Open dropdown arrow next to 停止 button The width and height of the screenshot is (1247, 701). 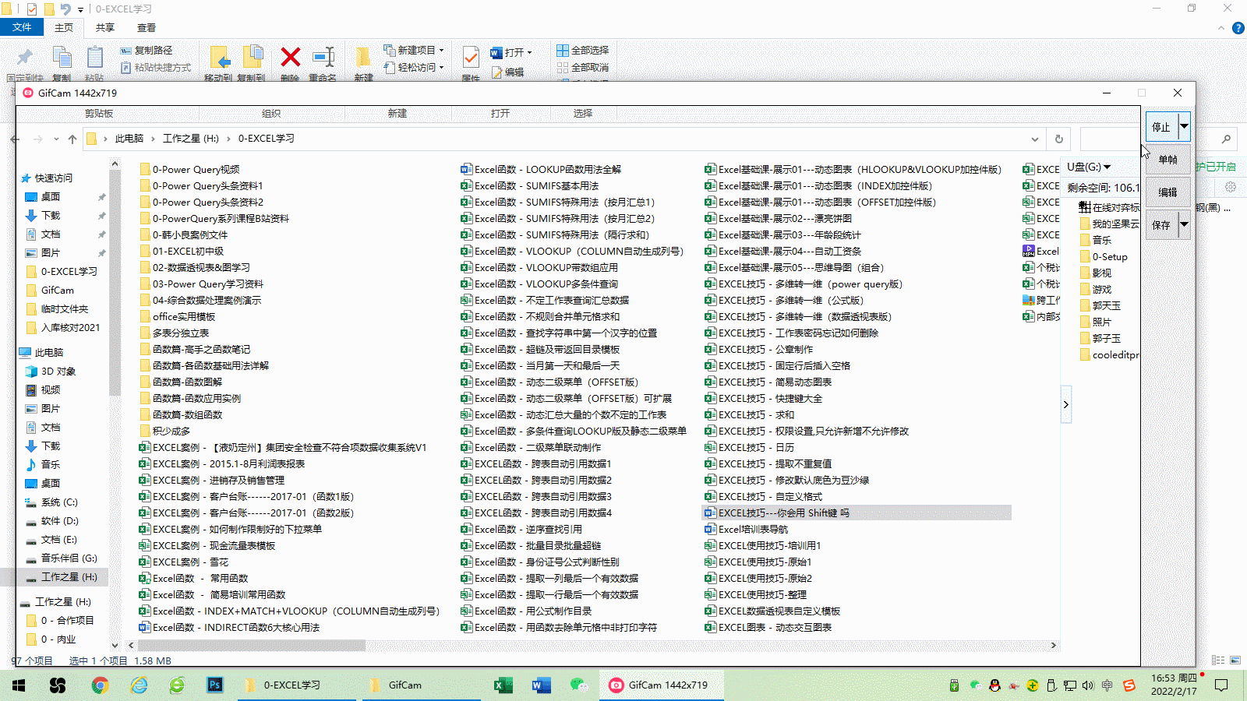click(1184, 126)
